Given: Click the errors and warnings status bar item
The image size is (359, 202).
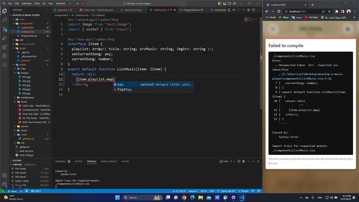Looking at the screenshot, I should (36, 191).
